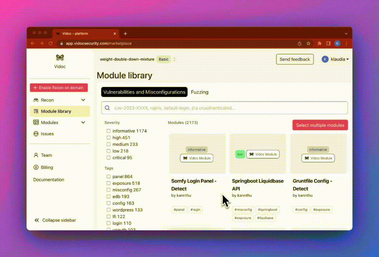Switch to the Fuzzing tab

[x=200, y=92]
